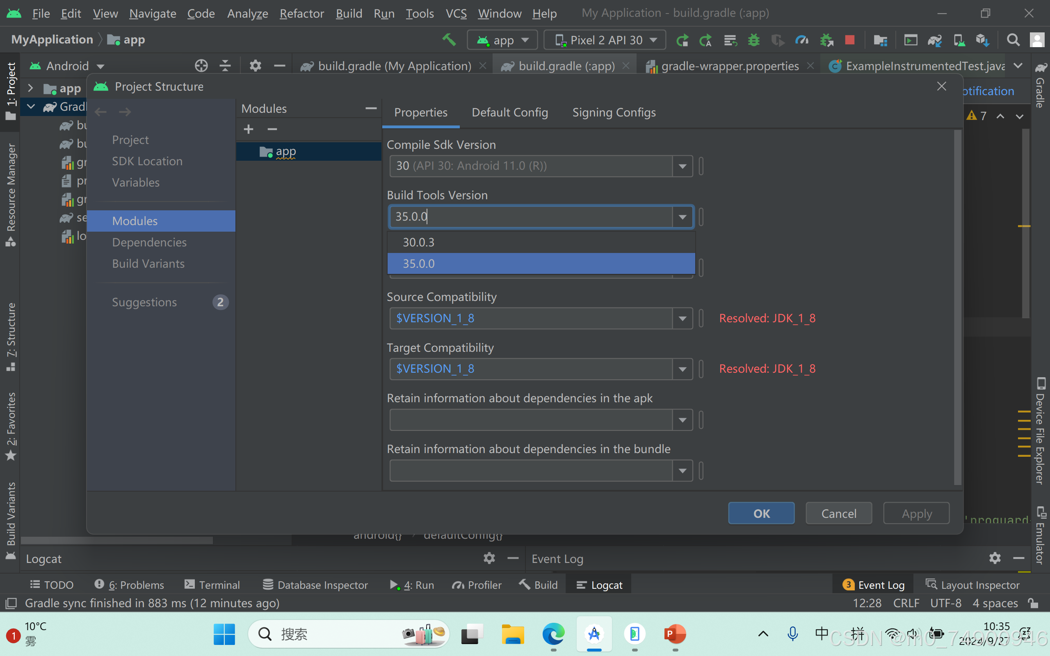
Task: Sync project with Gradle files
Action: pos(935,39)
